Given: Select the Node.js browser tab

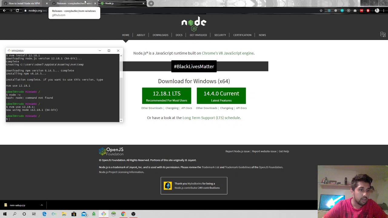Looking at the screenshot, I should pos(121,3).
